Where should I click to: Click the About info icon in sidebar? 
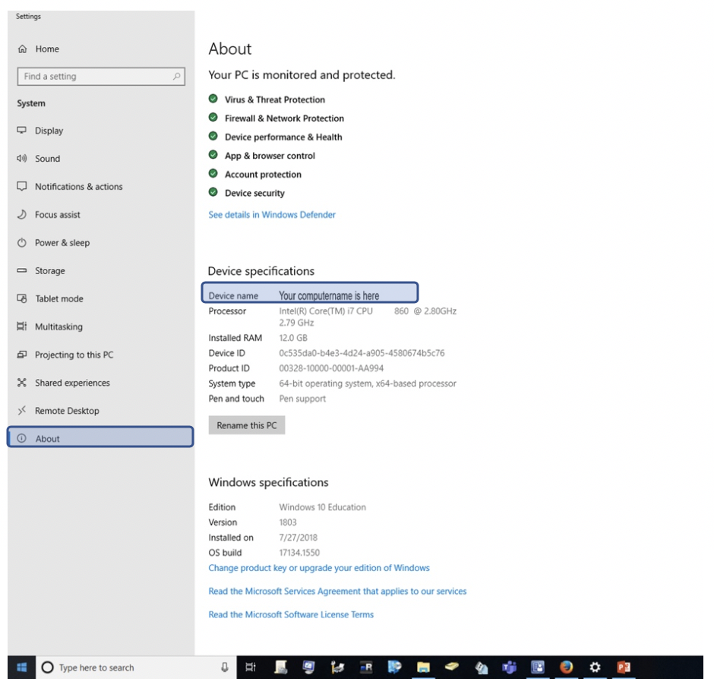click(22, 438)
